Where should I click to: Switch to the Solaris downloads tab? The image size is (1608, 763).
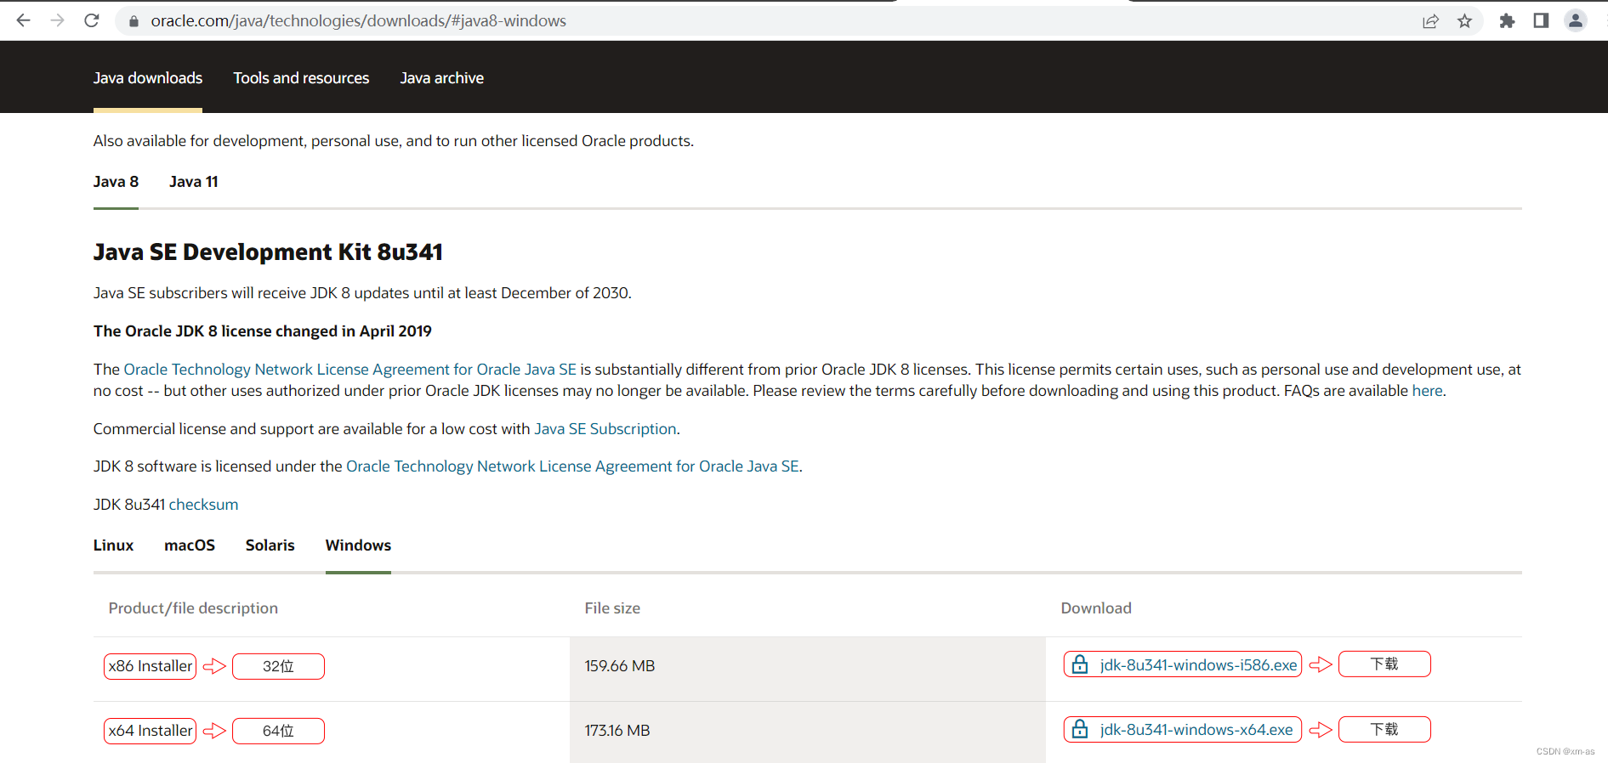point(270,545)
